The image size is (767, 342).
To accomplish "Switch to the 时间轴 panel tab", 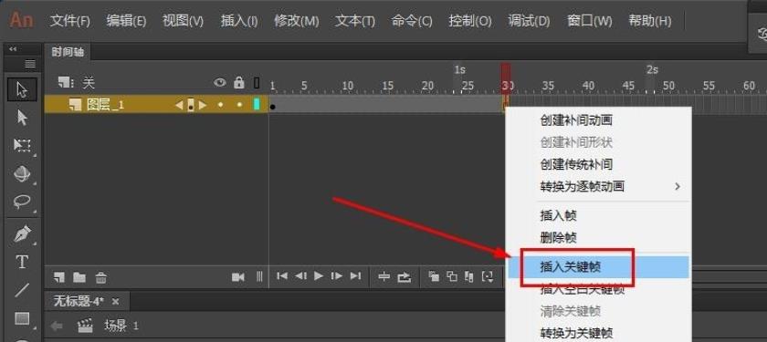I will 68,52.
